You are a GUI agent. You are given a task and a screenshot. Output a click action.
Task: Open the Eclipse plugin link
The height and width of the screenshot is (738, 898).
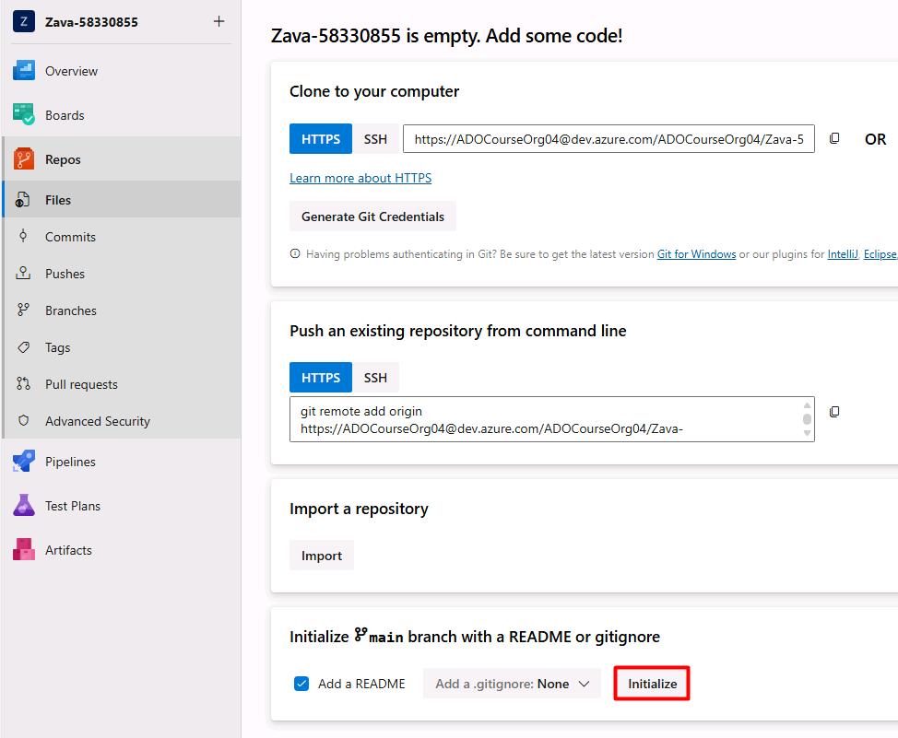880,254
